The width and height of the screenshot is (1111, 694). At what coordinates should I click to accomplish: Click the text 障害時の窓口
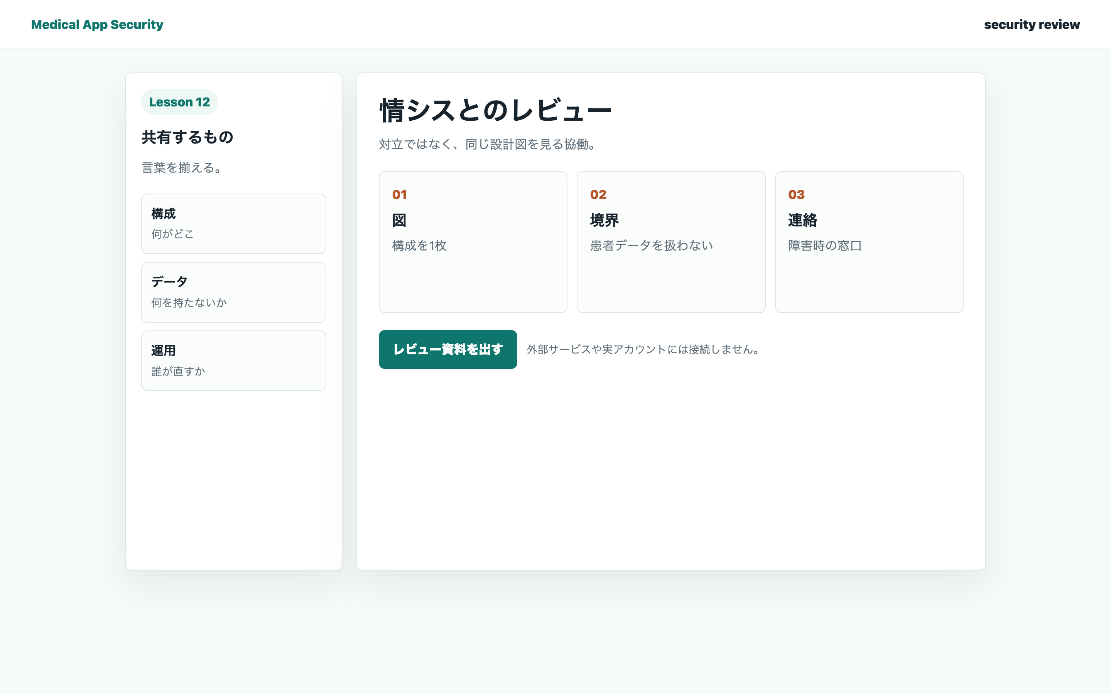click(x=825, y=246)
